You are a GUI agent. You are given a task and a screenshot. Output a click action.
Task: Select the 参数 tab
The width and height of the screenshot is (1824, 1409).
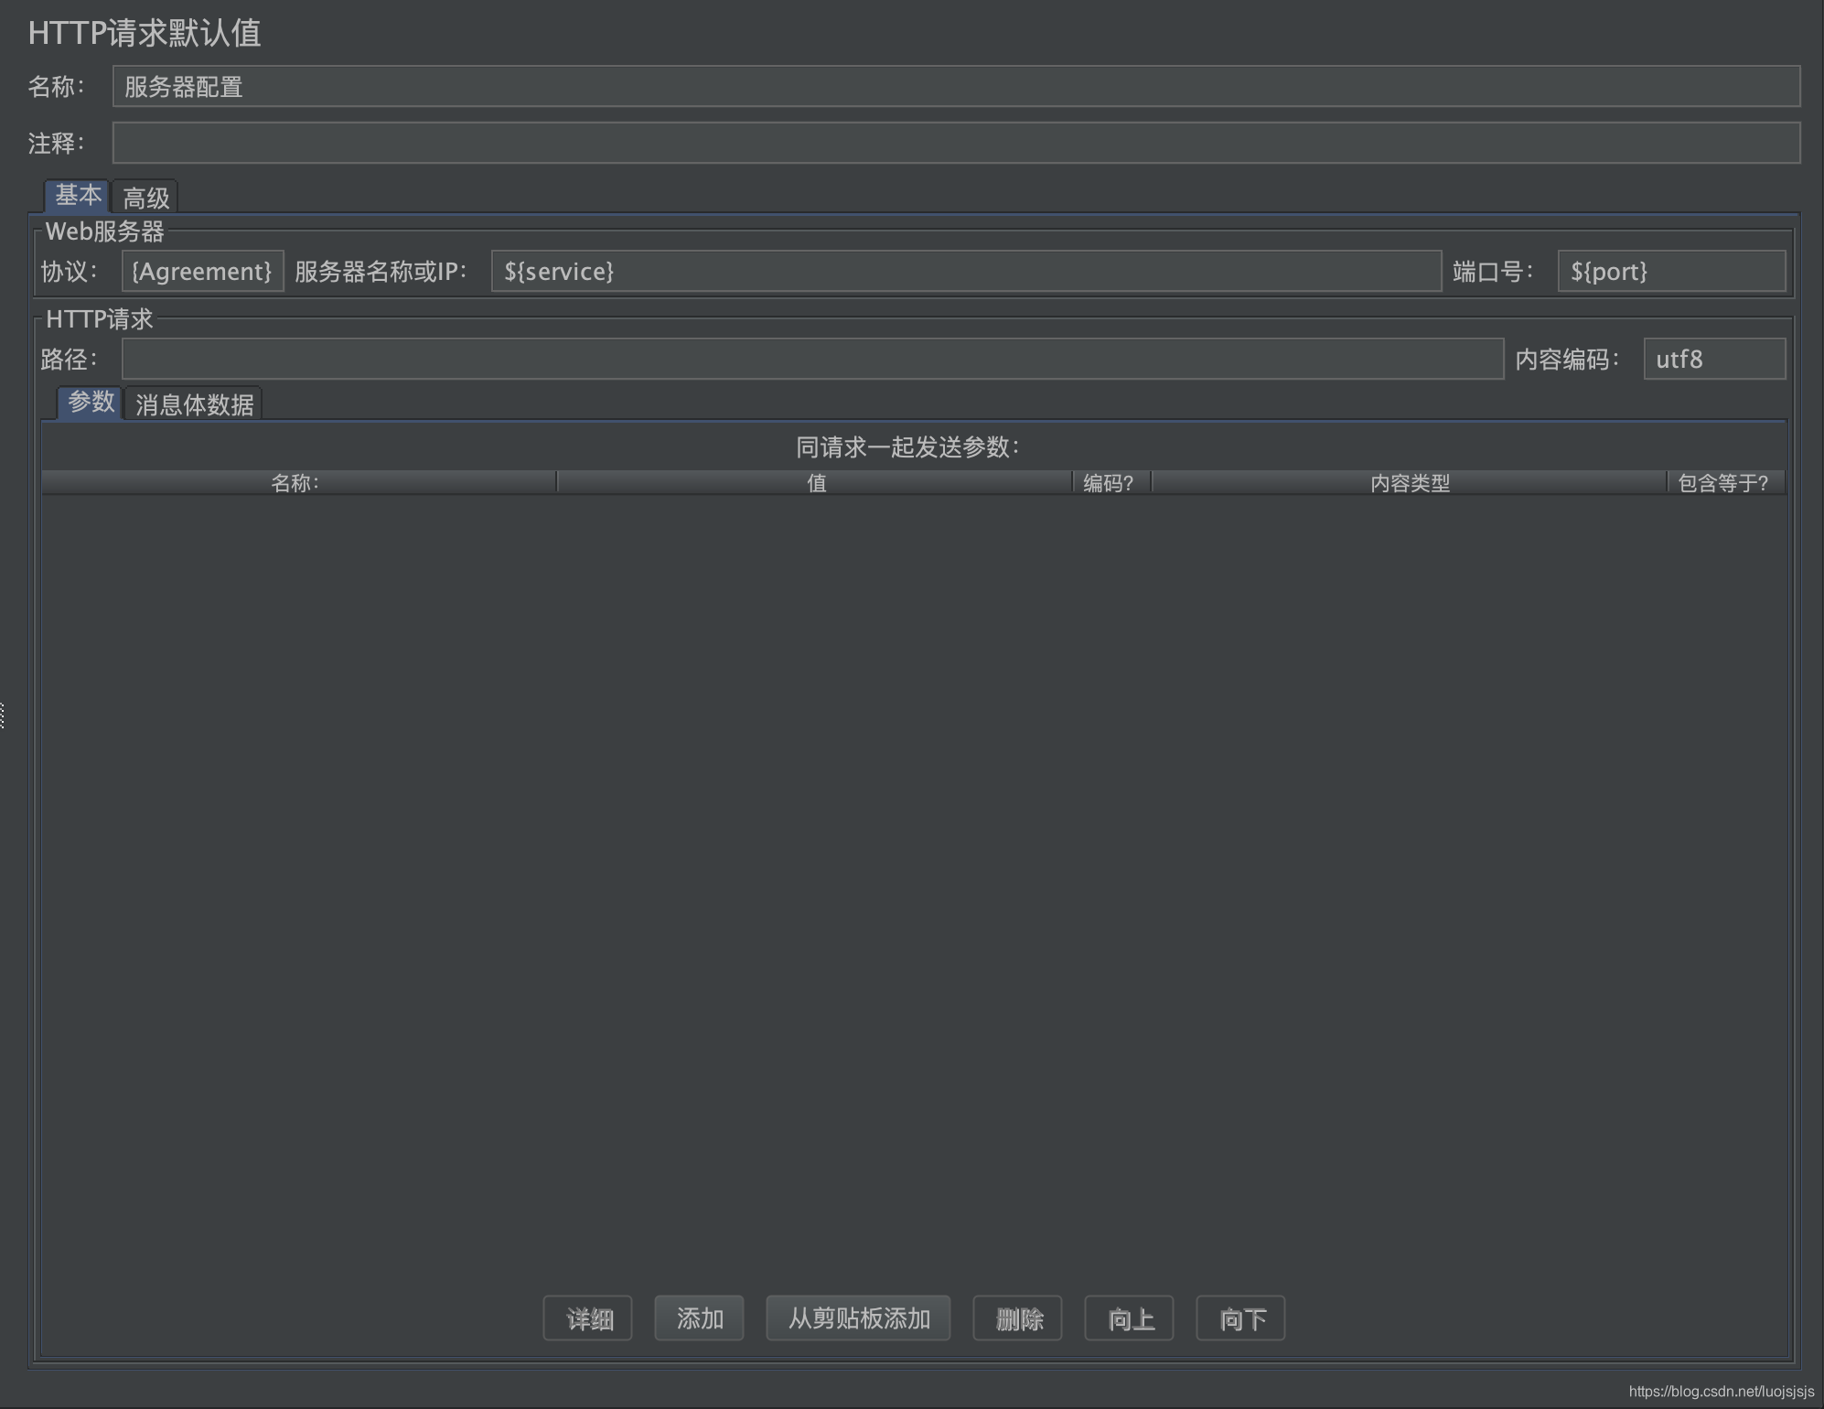point(91,403)
